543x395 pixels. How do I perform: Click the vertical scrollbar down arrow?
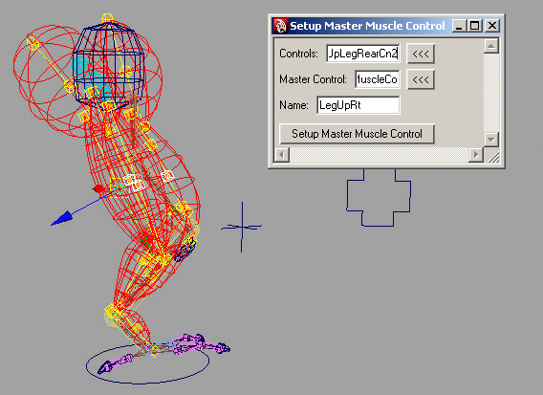pyautogui.click(x=491, y=140)
